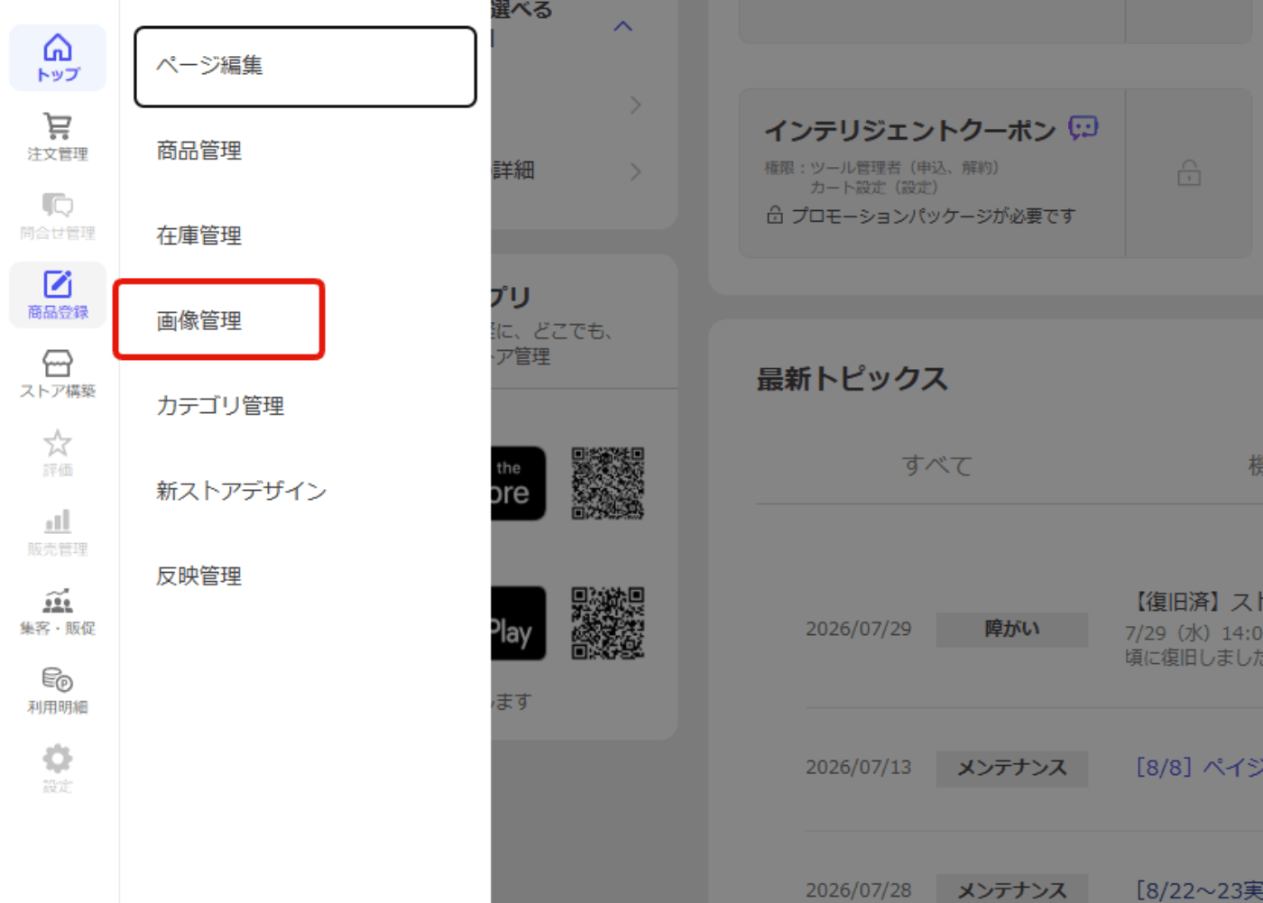Click the App Store download badge
This screenshot has width=1263, height=903.
518,483
